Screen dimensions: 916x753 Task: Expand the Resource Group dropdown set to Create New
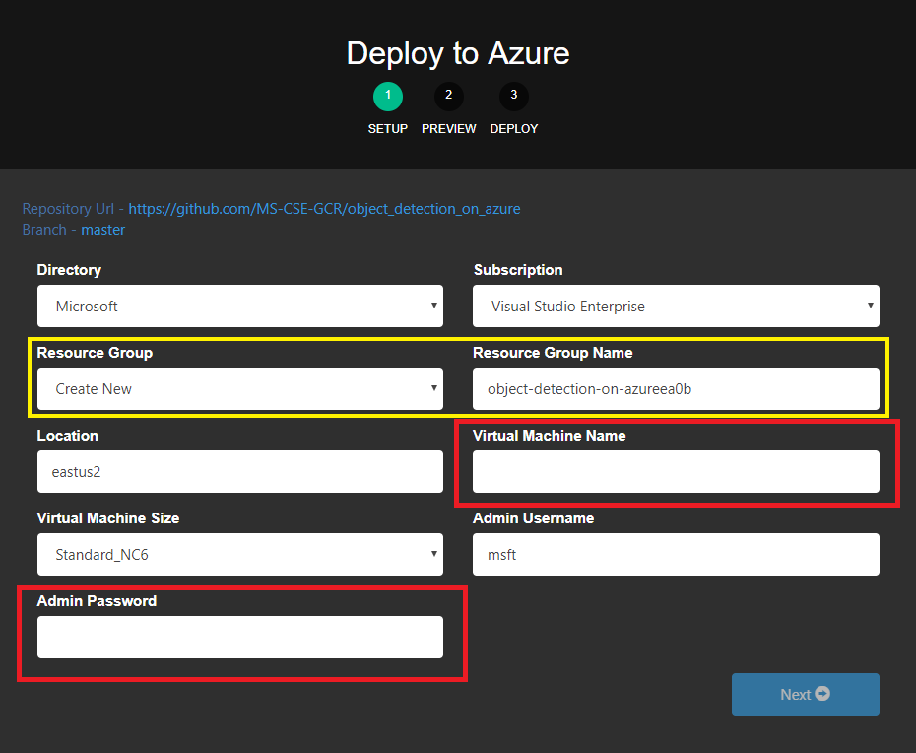(x=240, y=388)
